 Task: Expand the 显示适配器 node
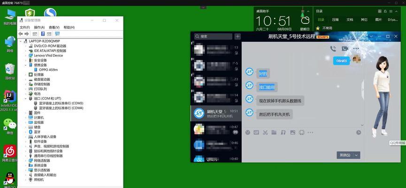click(26, 170)
